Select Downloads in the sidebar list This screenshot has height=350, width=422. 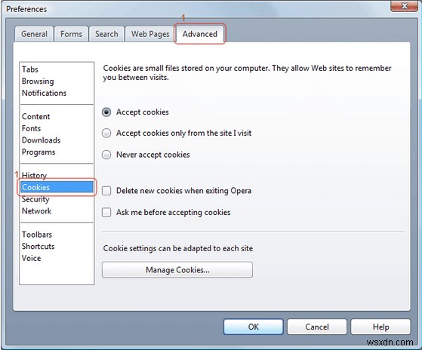pos(42,140)
